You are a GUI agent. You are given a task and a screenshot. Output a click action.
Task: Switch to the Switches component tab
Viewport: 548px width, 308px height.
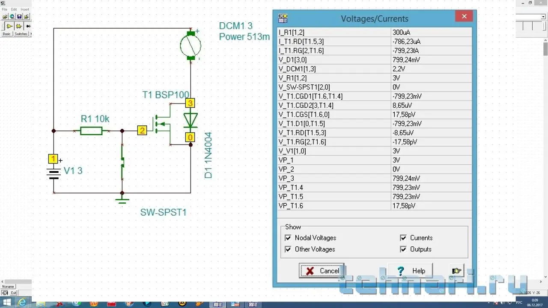(21, 34)
